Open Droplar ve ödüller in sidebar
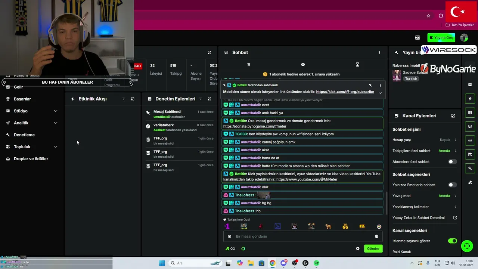The width and height of the screenshot is (478, 269). [31, 159]
